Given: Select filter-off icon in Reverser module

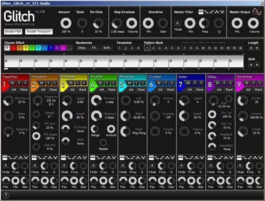Looking at the screenshot, I should [x=122, y=158].
